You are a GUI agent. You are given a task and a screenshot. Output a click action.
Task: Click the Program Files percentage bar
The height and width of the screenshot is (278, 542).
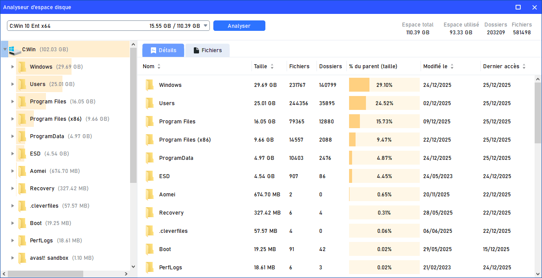coord(384,122)
